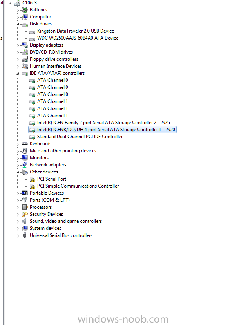
Task: Expand the Monitors node
Action: [18, 158]
